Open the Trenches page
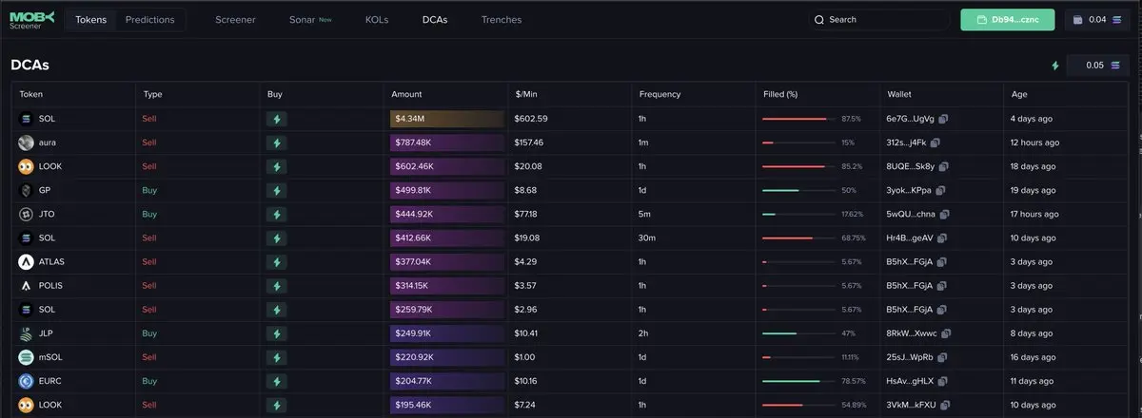 [x=502, y=19]
